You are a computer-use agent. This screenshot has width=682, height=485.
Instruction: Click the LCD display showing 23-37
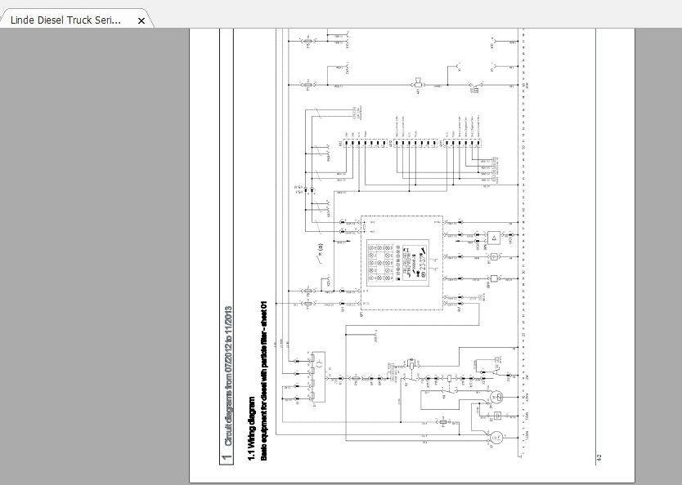(x=414, y=263)
